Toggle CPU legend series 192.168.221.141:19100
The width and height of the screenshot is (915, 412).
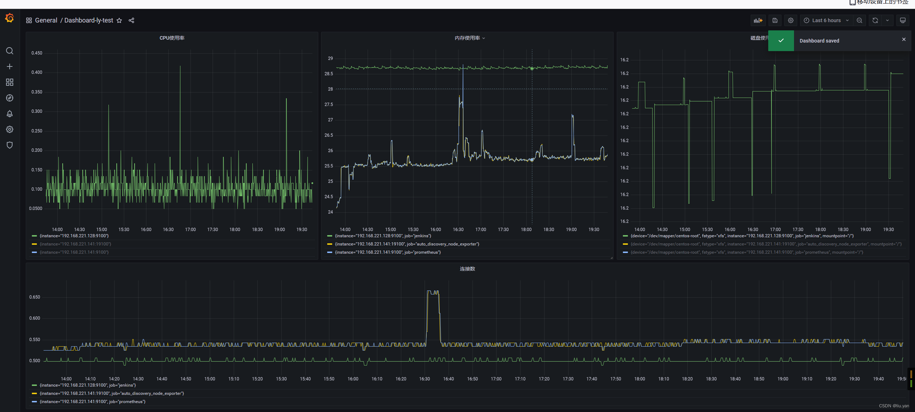click(76, 244)
